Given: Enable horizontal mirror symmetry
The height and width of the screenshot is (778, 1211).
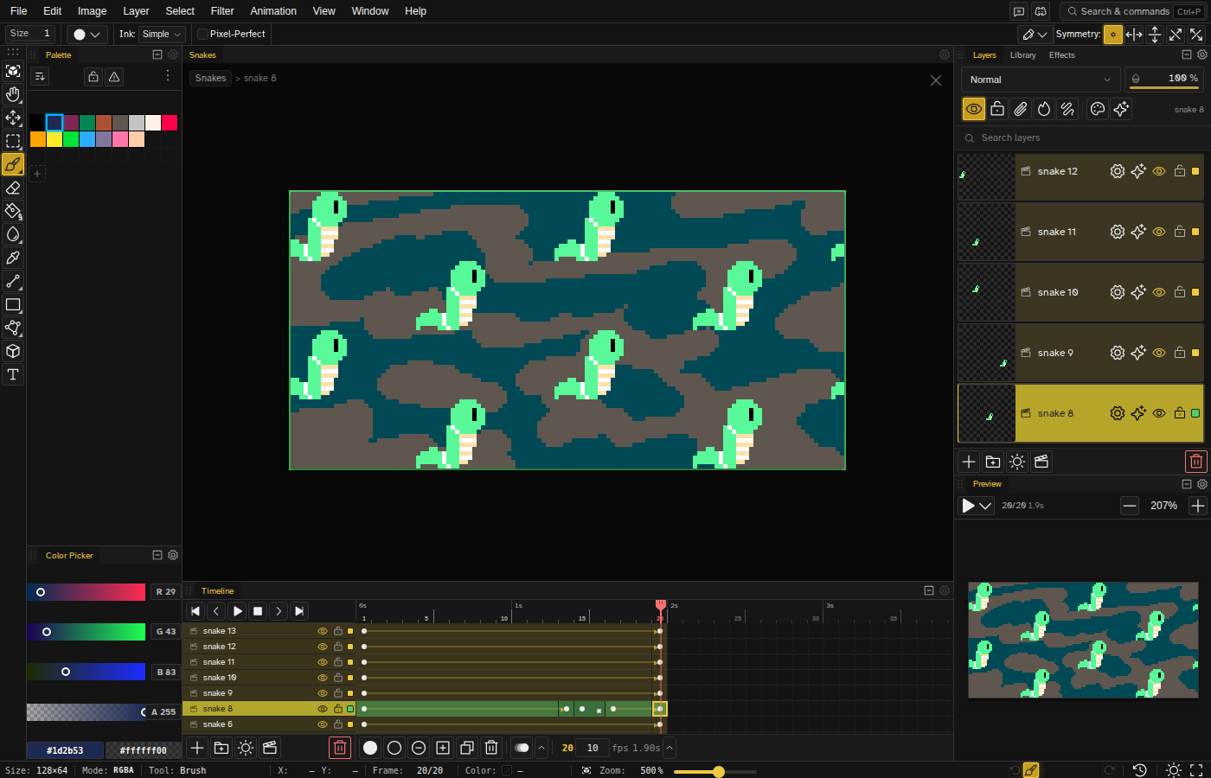Looking at the screenshot, I should 1134,35.
